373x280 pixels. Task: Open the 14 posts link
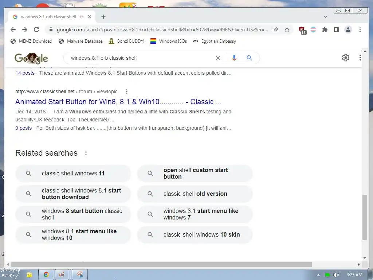point(25,73)
